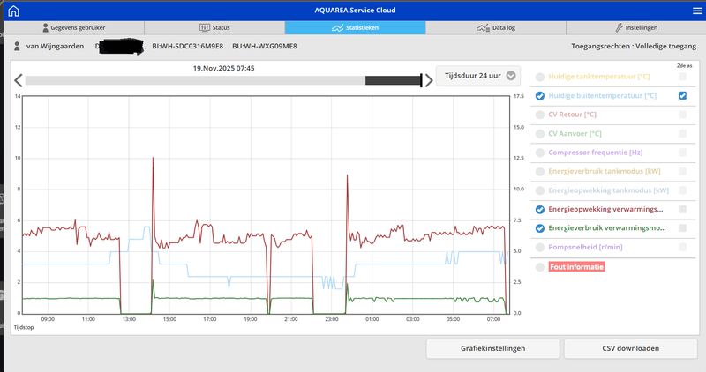Disable Energieverbruik verwarmingsmo series
Screen dimensions: 706x372
pos(540,228)
